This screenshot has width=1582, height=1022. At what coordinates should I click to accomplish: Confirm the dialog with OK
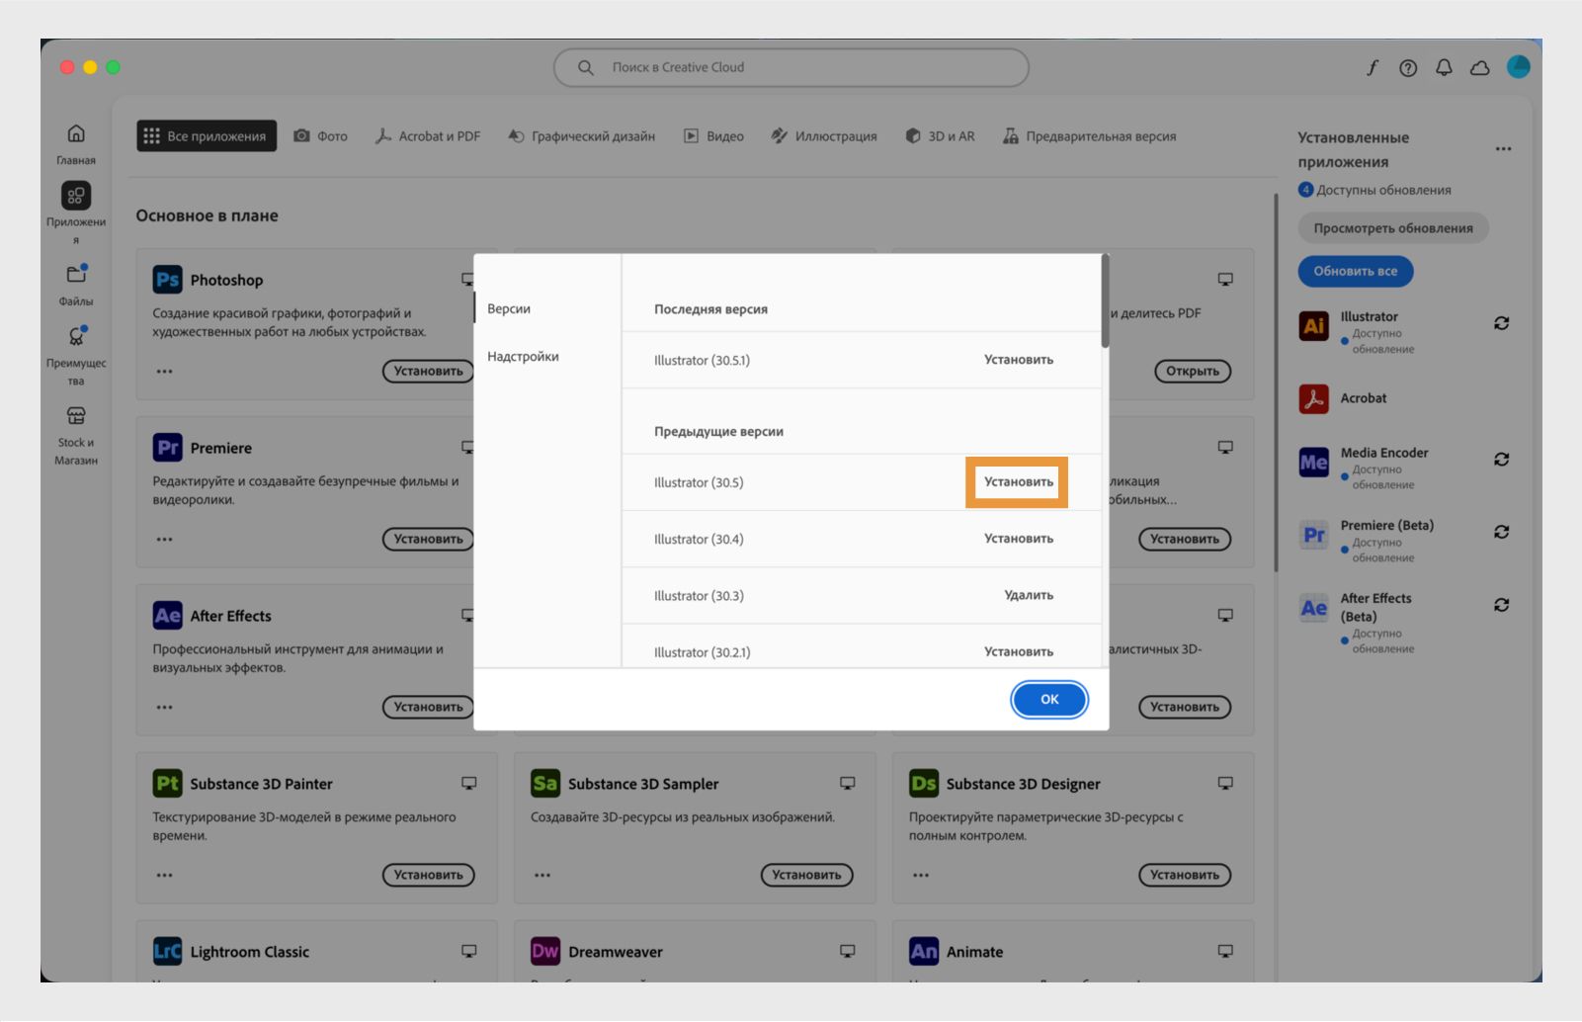1049,700
